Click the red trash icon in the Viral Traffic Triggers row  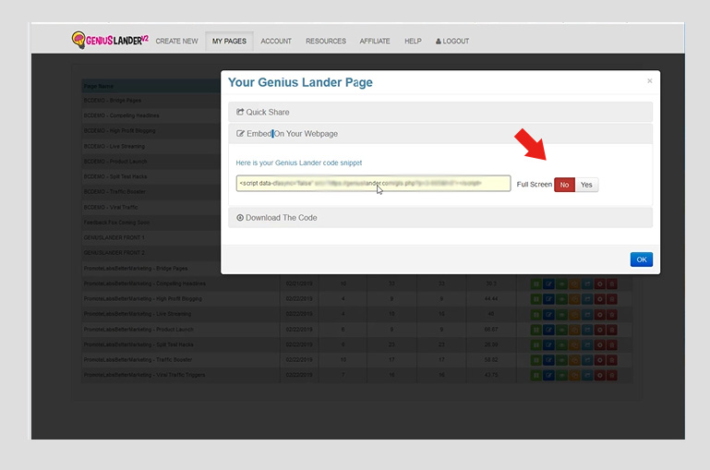(612, 375)
